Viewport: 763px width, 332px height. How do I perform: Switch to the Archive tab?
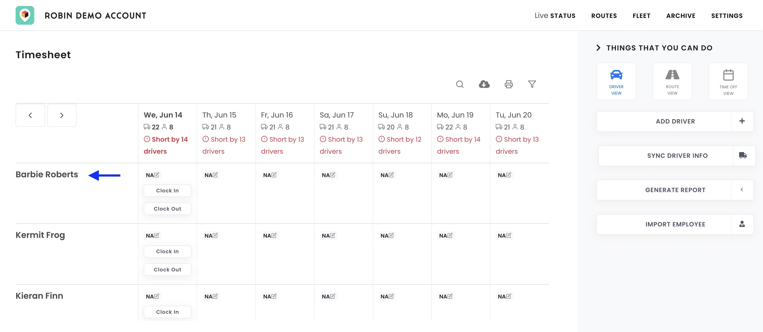(x=681, y=16)
